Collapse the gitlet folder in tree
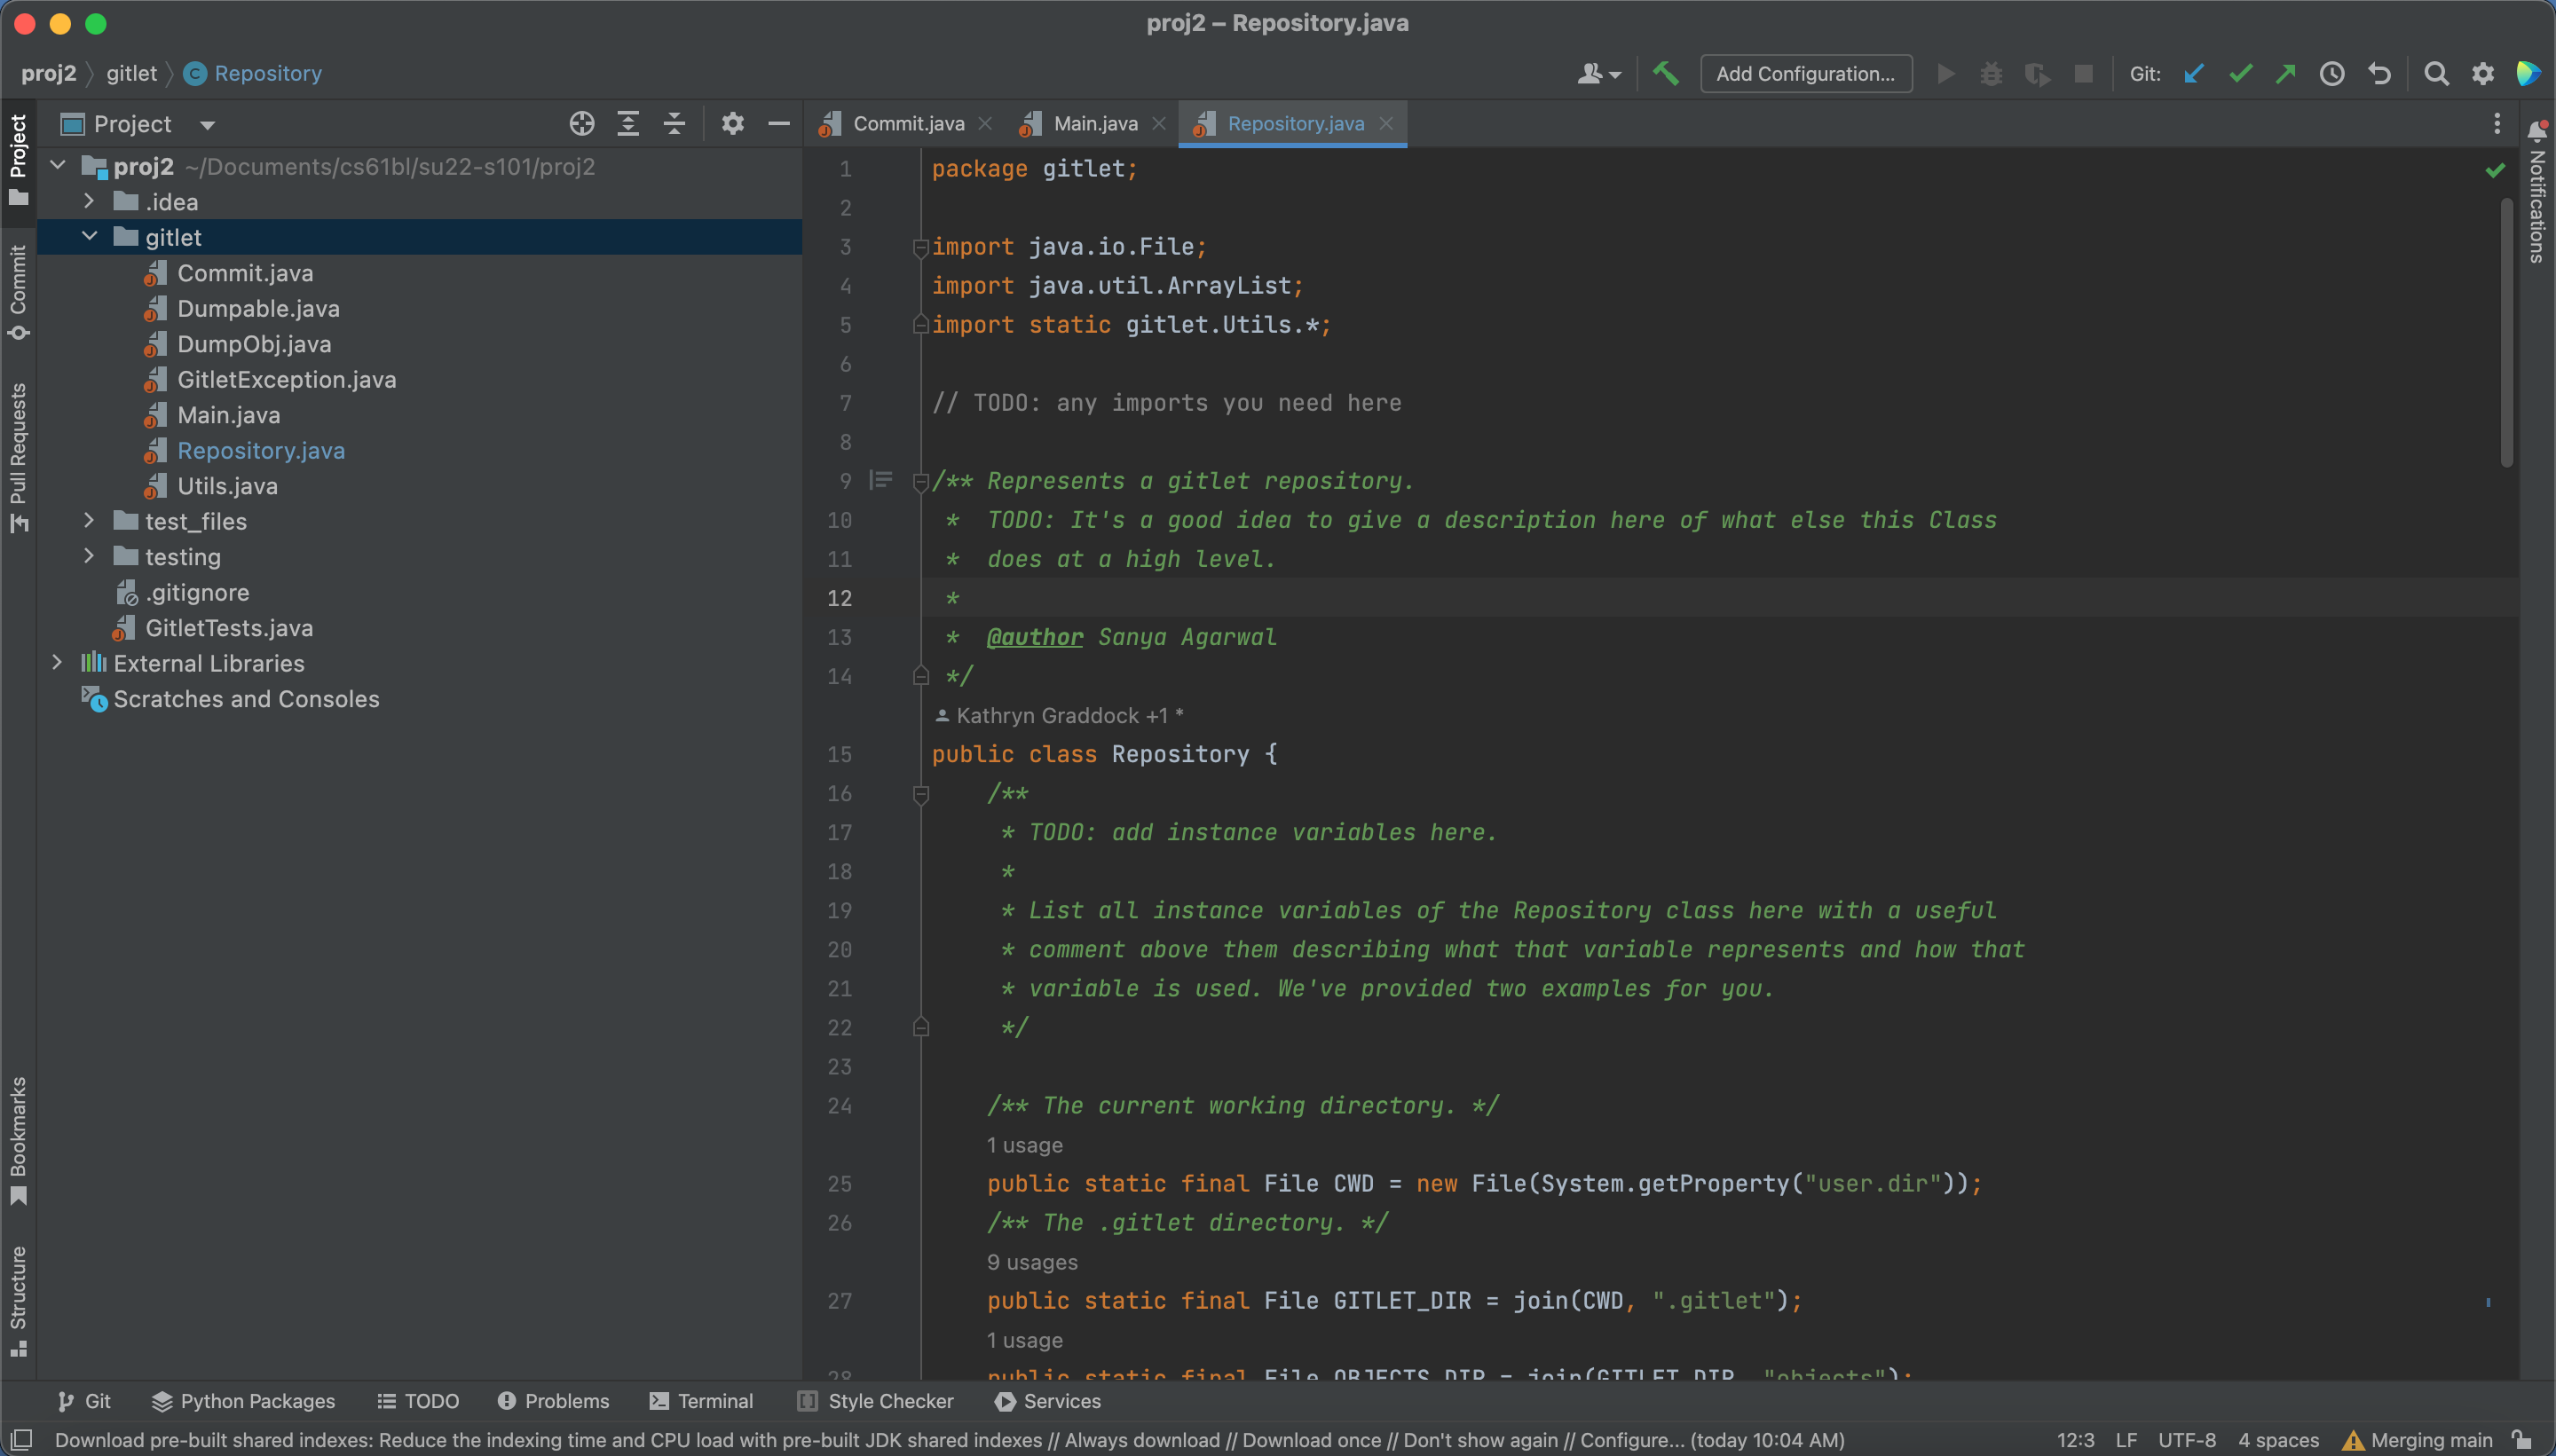 [90, 237]
